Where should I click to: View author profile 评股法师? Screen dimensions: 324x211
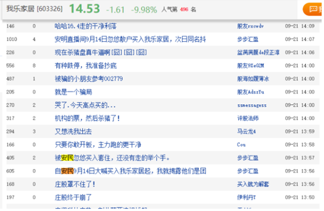click(248, 118)
